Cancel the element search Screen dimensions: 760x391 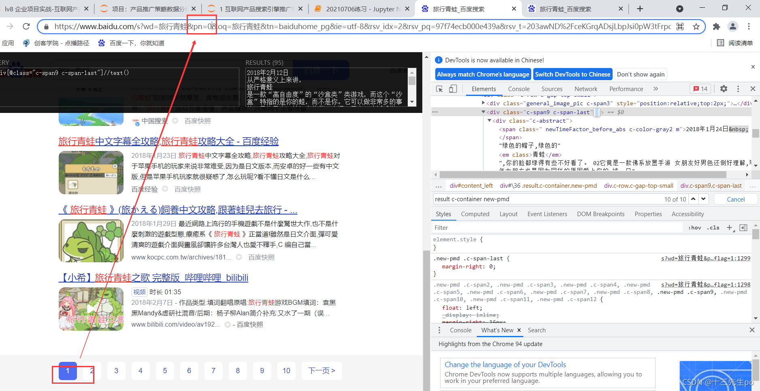pyautogui.click(x=736, y=199)
